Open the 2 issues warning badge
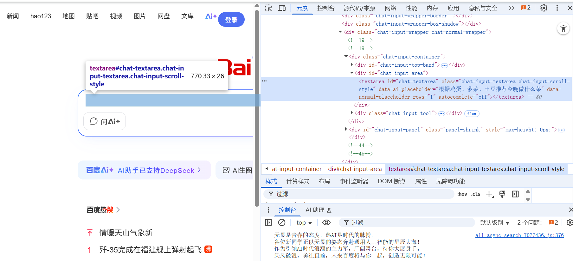Screen dimensions: 573x261 click(x=526, y=8)
